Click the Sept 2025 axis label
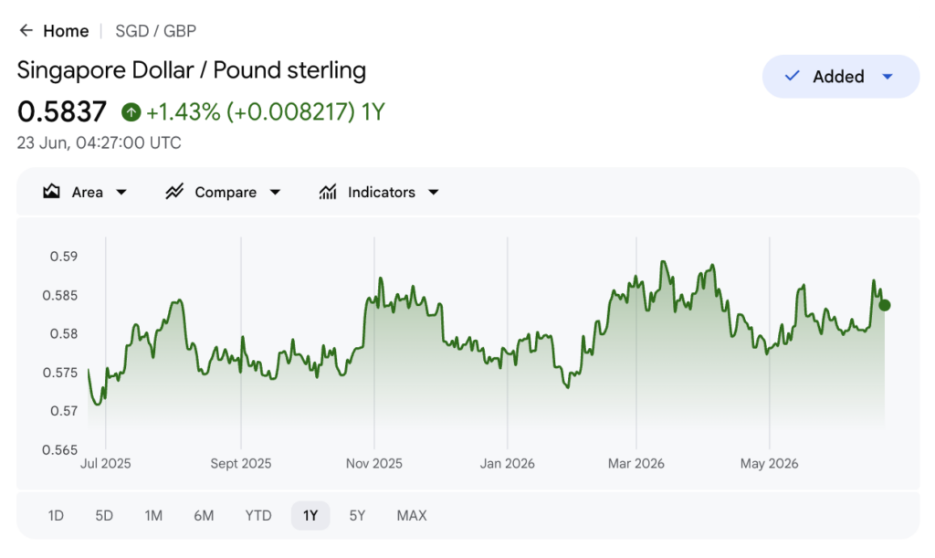 pos(241,464)
